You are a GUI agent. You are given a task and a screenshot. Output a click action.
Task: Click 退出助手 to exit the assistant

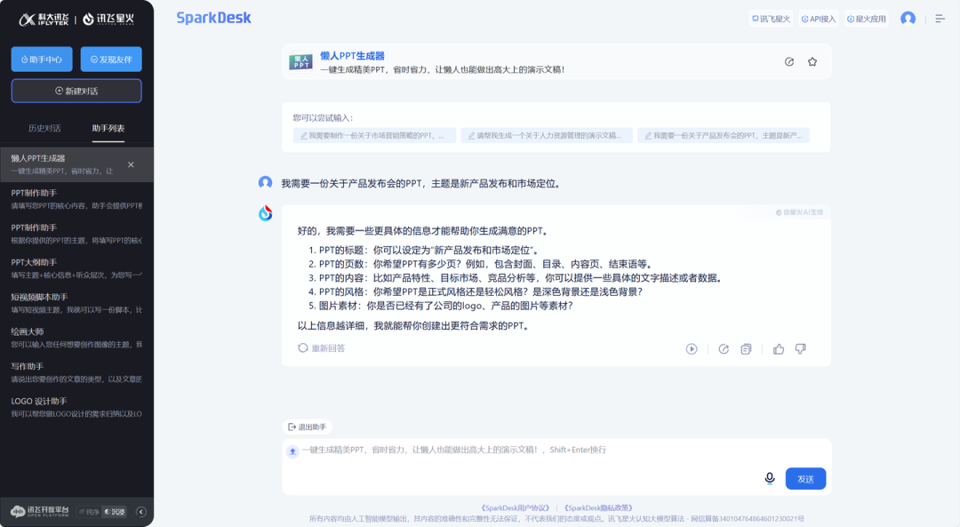tap(308, 427)
